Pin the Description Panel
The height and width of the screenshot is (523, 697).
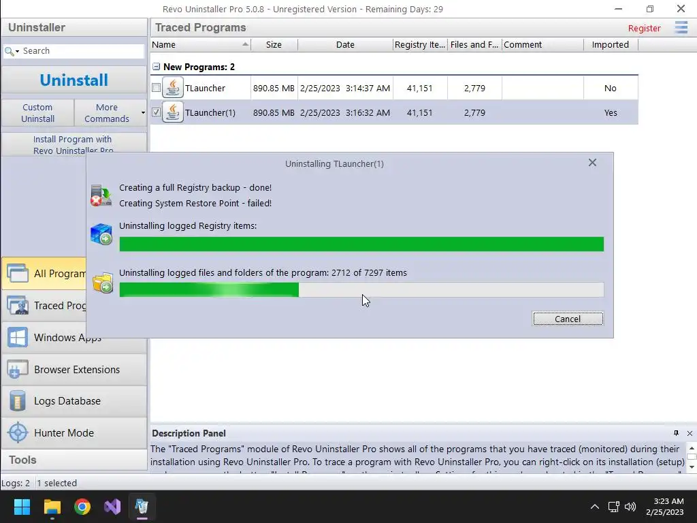click(x=676, y=433)
